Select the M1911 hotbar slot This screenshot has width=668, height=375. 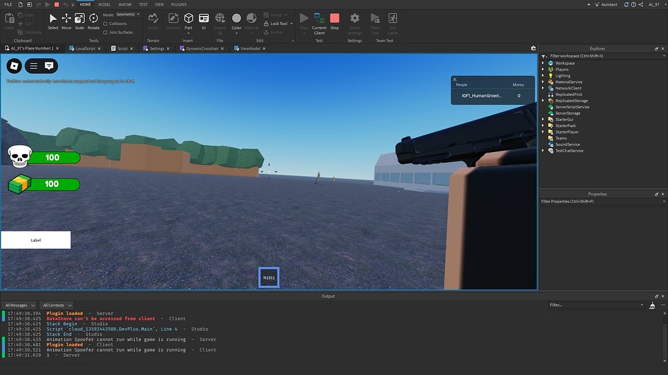[x=269, y=278]
